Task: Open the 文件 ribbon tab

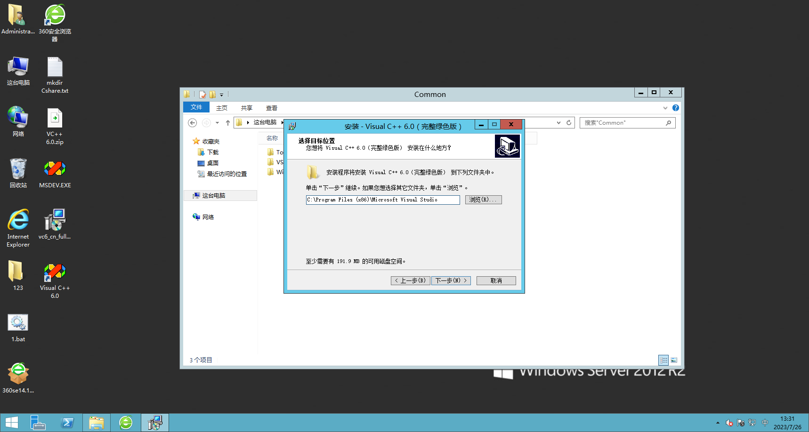Action: [x=196, y=107]
